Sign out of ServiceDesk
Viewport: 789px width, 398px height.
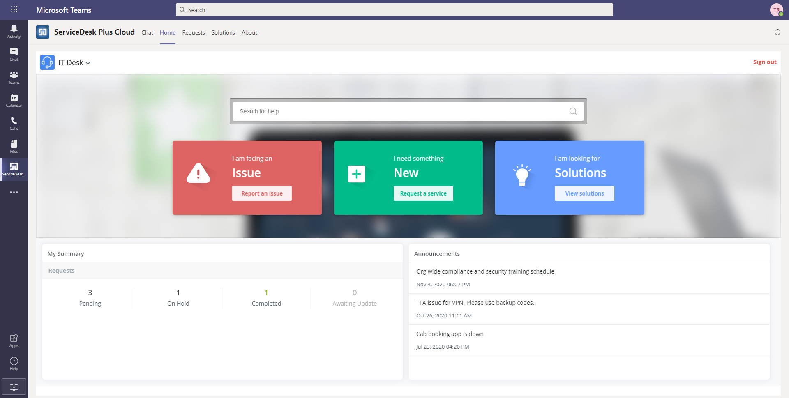click(x=765, y=62)
